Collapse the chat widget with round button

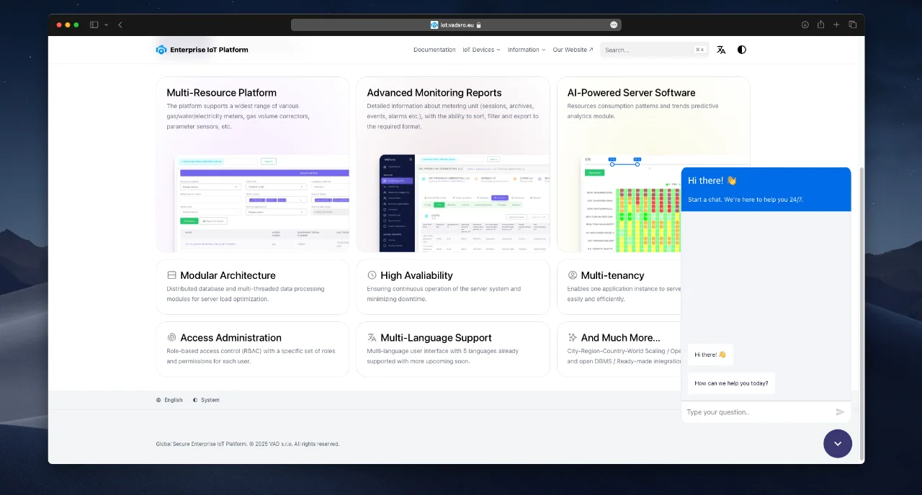(837, 444)
